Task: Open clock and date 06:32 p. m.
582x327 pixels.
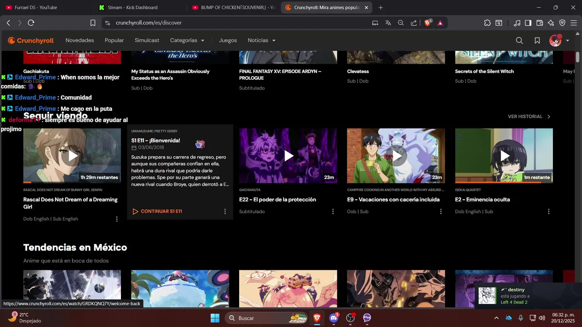Action: click(563, 318)
